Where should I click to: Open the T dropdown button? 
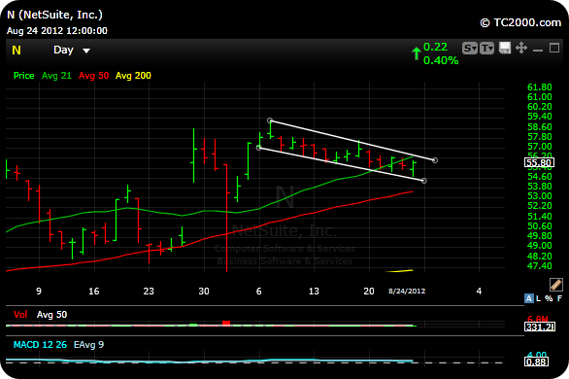pos(487,48)
